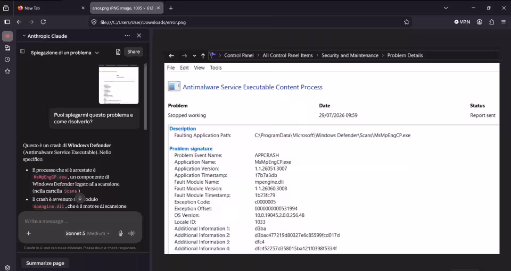
Task: Reload the current page
Action: 43,22
